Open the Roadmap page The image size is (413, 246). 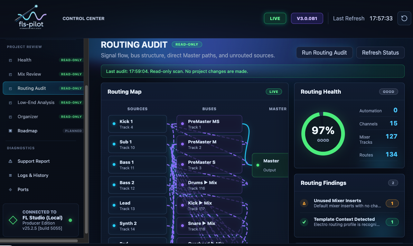click(43, 131)
